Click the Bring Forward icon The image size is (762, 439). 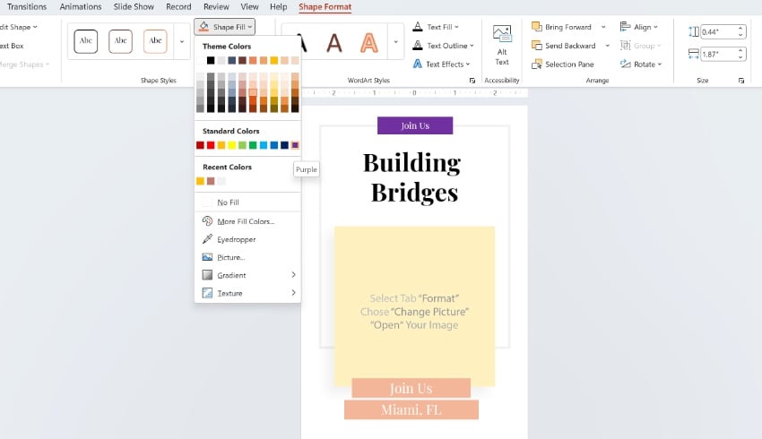(536, 27)
